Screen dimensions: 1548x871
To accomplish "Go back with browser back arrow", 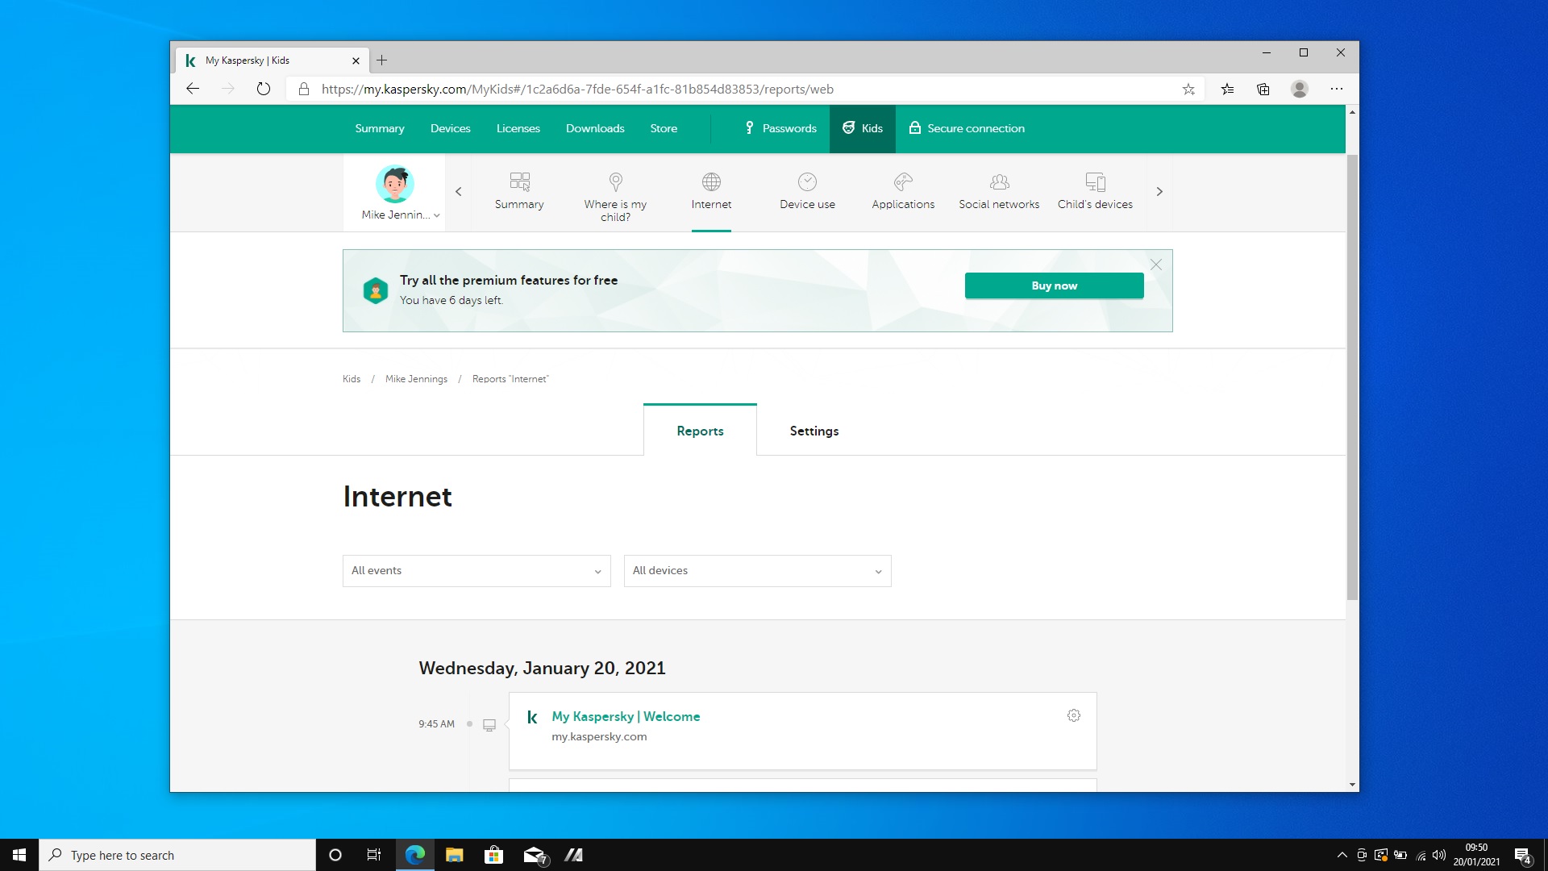I will click(x=193, y=89).
